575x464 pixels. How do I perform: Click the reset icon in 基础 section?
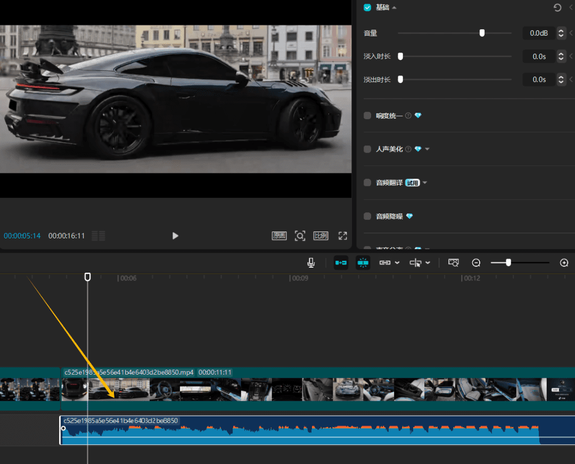coord(557,7)
